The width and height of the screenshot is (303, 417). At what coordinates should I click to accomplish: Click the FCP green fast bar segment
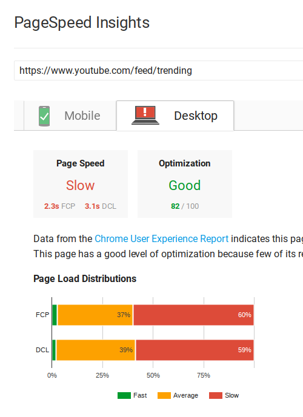(55, 315)
